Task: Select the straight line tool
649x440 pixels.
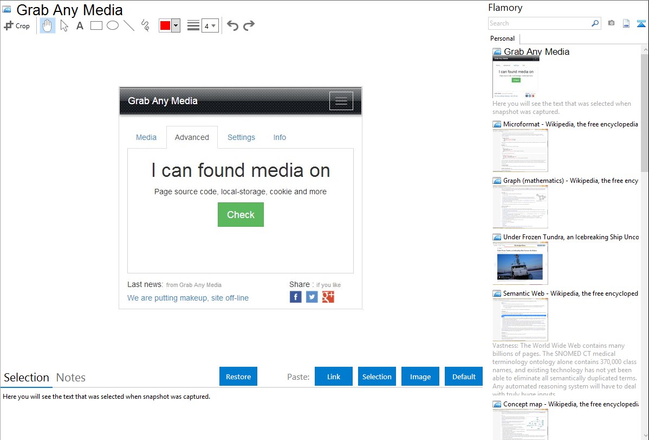Action: coord(129,25)
